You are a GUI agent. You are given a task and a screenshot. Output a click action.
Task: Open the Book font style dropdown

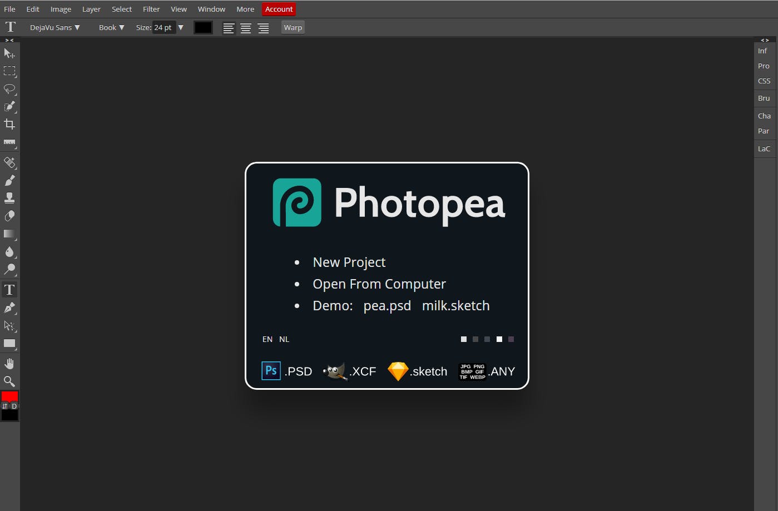coord(112,28)
